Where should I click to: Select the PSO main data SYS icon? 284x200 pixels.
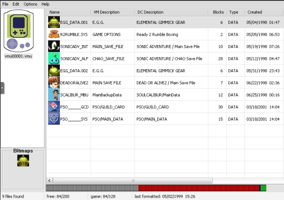tap(53, 118)
